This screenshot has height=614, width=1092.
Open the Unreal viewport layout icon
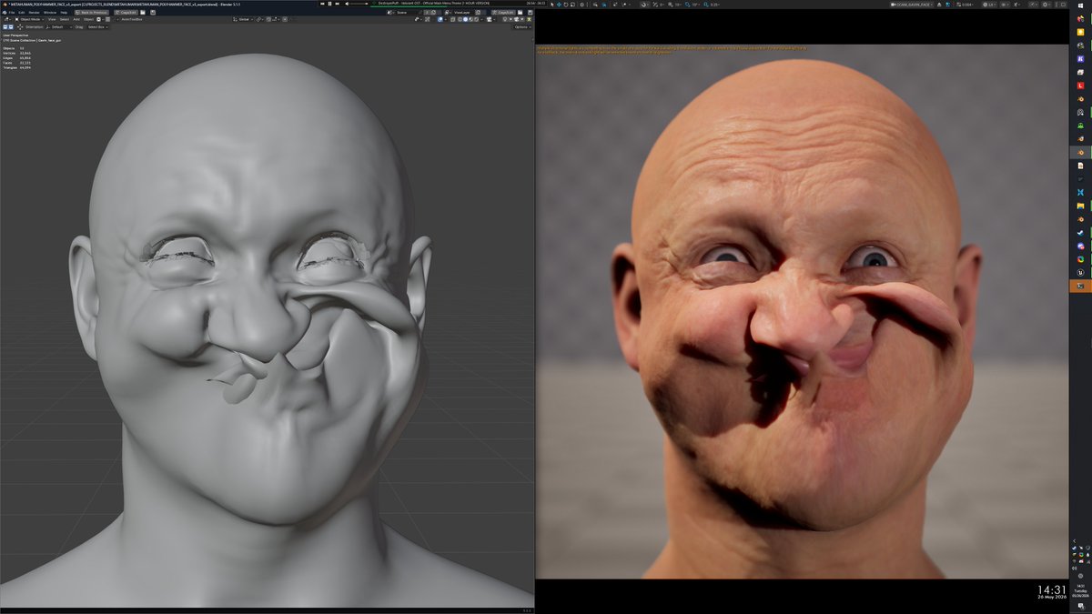point(1063,5)
